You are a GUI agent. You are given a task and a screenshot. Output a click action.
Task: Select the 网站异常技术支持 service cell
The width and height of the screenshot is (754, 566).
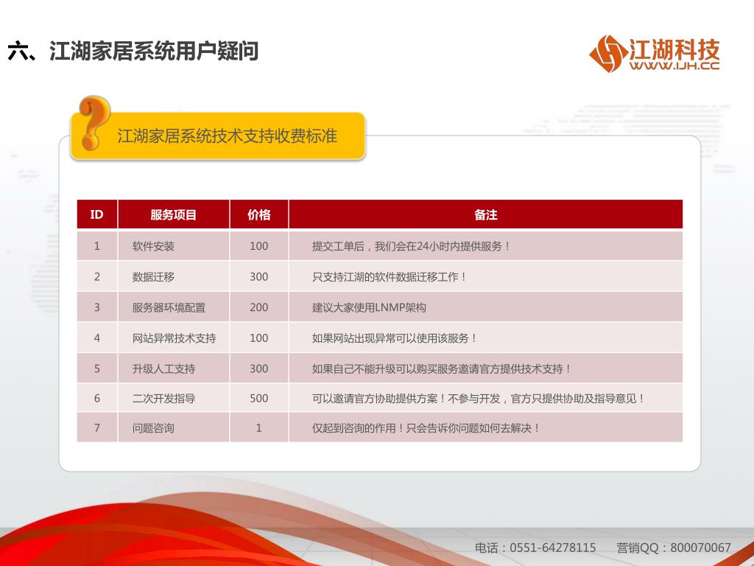[174, 338]
